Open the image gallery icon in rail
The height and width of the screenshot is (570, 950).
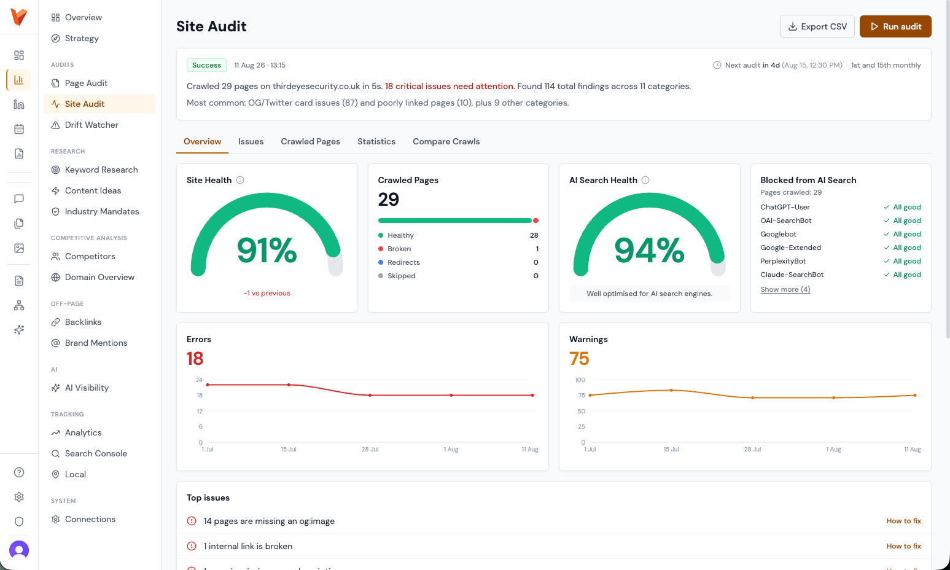[19, 248]
